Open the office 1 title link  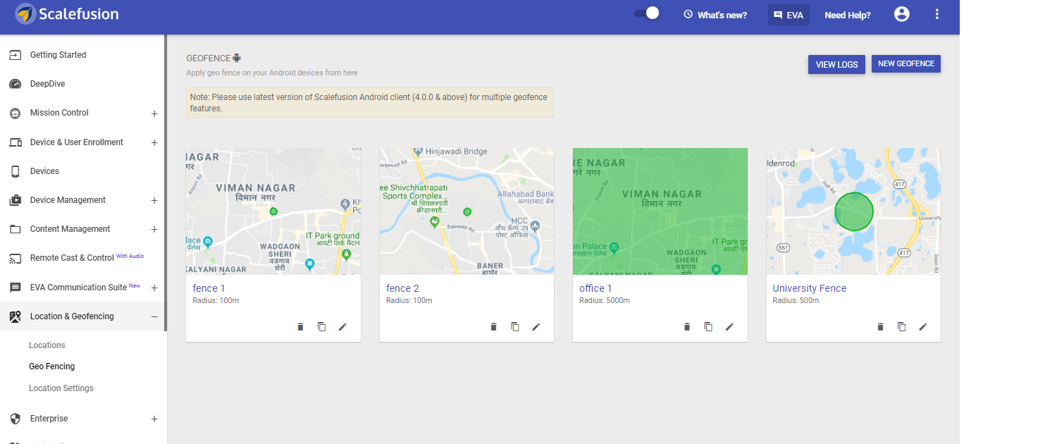click(x=596, y=288)
